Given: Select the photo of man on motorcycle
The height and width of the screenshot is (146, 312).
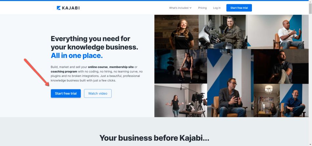Looking at the screenshot, I should pyautogui.click(x=223, y=32).
